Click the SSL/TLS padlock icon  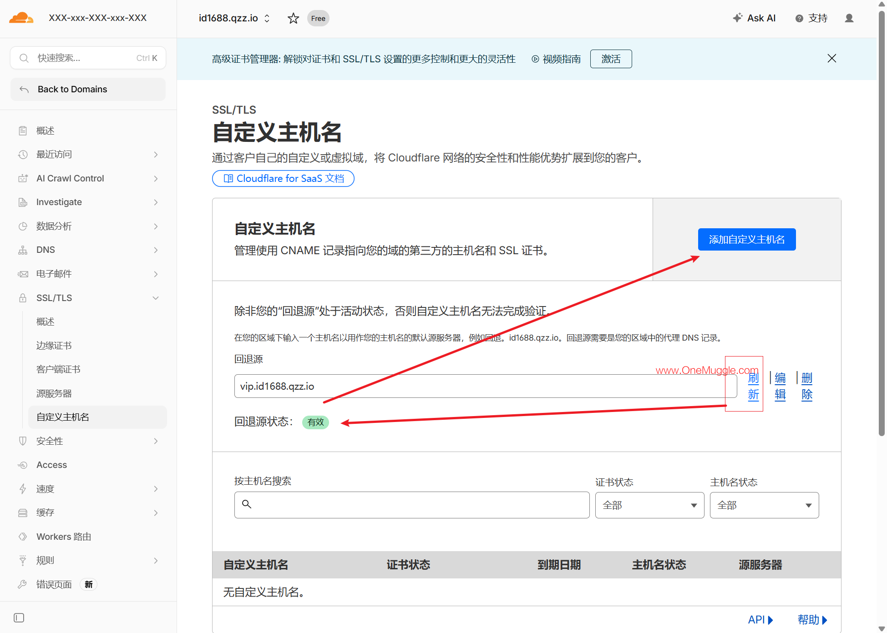point(23,298)
